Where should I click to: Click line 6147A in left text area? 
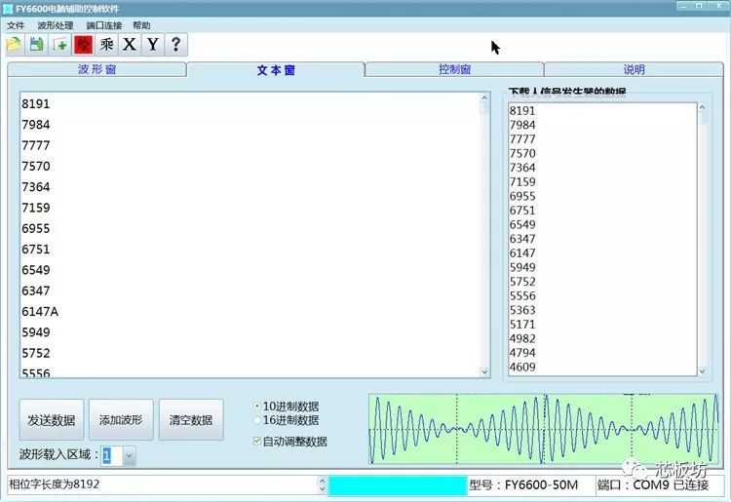coord(40,311)
